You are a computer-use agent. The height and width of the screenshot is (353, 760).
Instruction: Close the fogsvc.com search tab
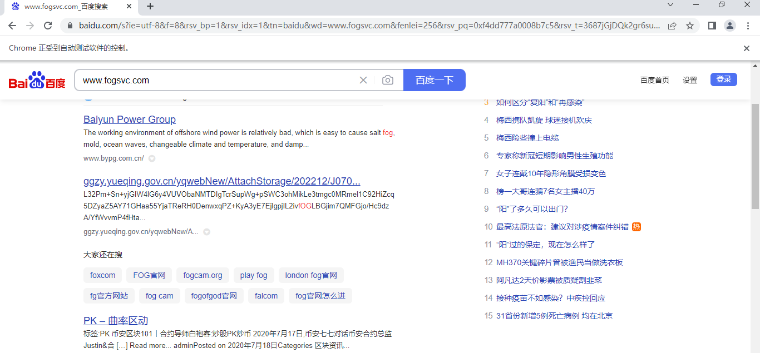tap(129, 7)
